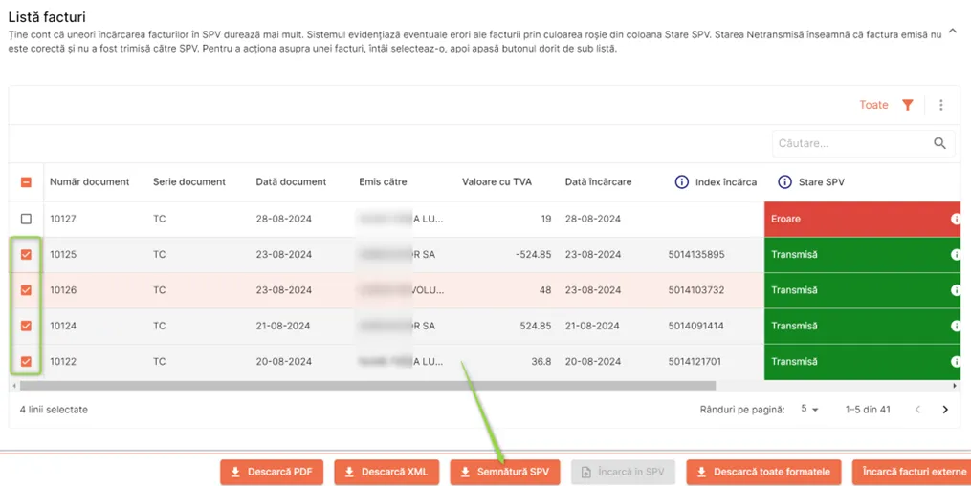Click the document number 10127 cell
The width and height of the screenshot is (971, 486).
click(63, 219)
